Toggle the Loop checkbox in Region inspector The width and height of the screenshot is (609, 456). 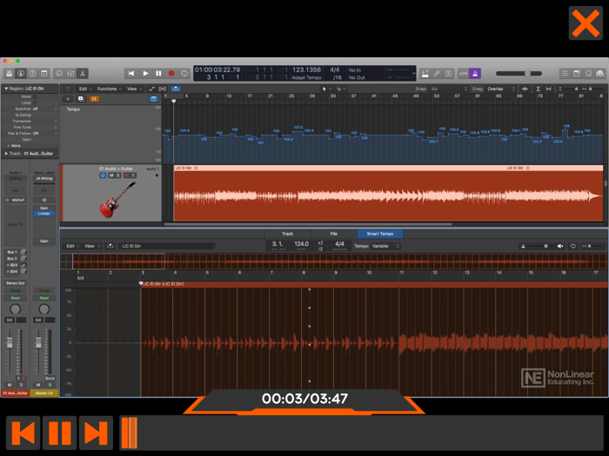coord(35,102)
